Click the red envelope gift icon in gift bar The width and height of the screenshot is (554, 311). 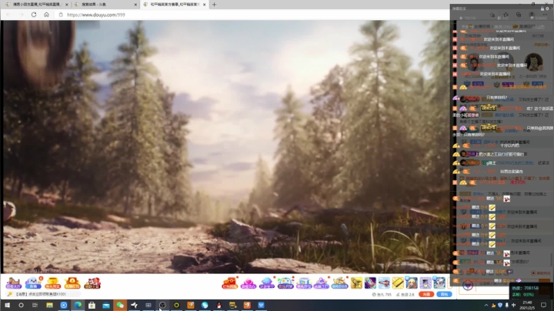229,283
